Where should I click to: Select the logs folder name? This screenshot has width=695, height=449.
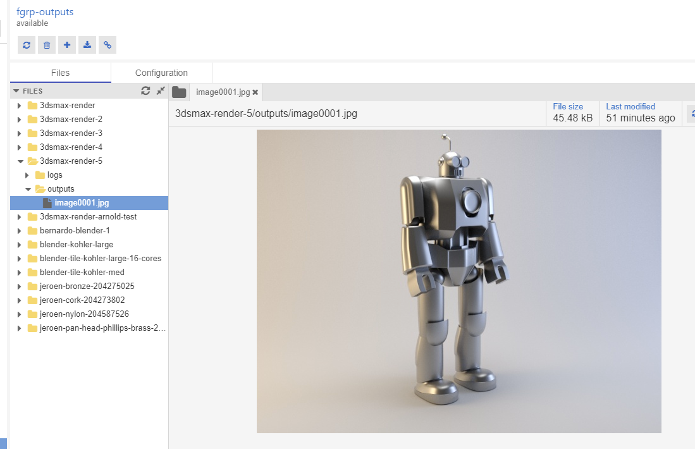[x=54, y=175]
